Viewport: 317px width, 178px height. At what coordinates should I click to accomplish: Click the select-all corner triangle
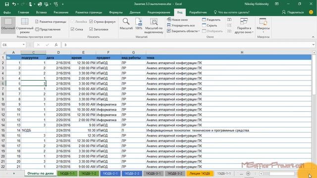[x=3, y=52]
